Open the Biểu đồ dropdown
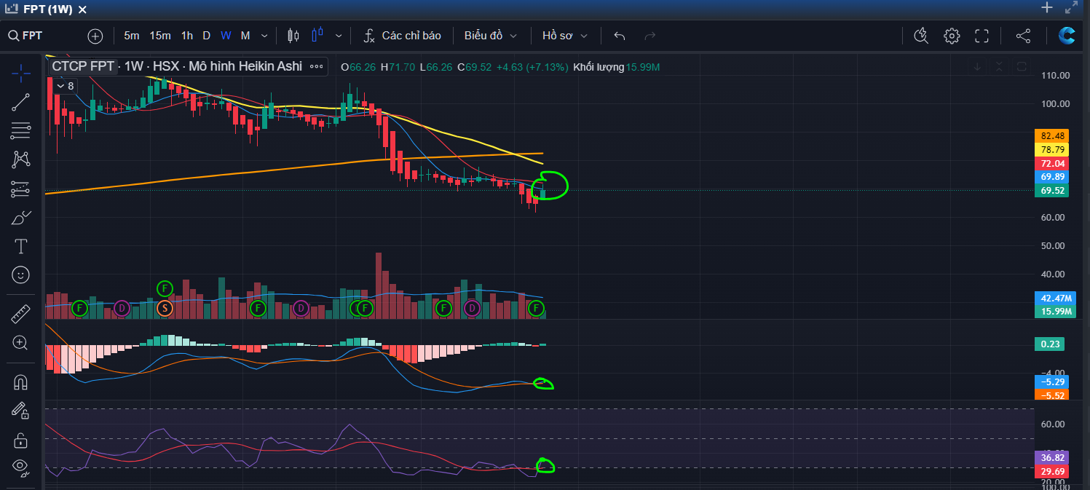 (x=491, y=36)
